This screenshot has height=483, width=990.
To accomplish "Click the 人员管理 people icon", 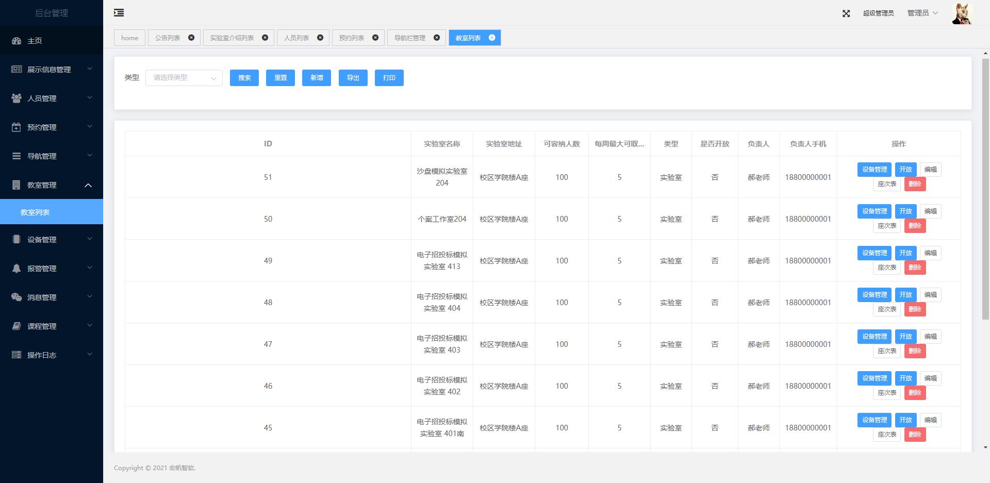I will click(16, 98).
